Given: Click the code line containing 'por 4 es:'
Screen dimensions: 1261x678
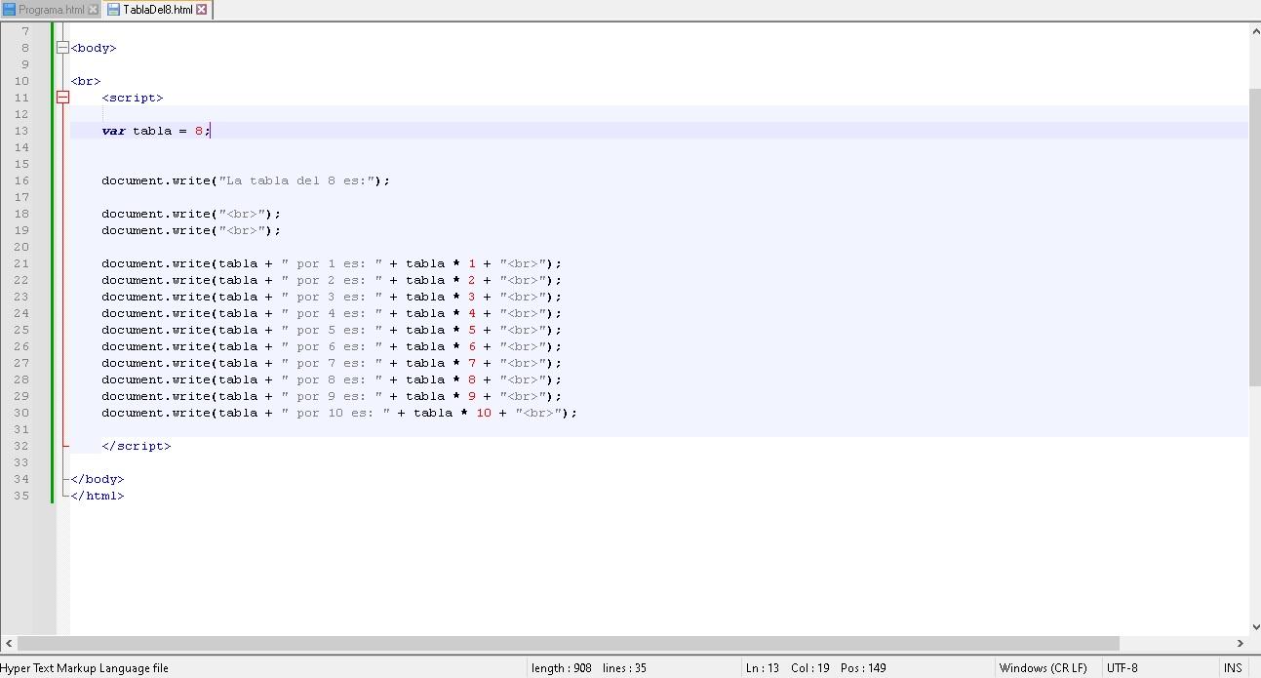Looking at the screenshot, I should tap(332, 313).
